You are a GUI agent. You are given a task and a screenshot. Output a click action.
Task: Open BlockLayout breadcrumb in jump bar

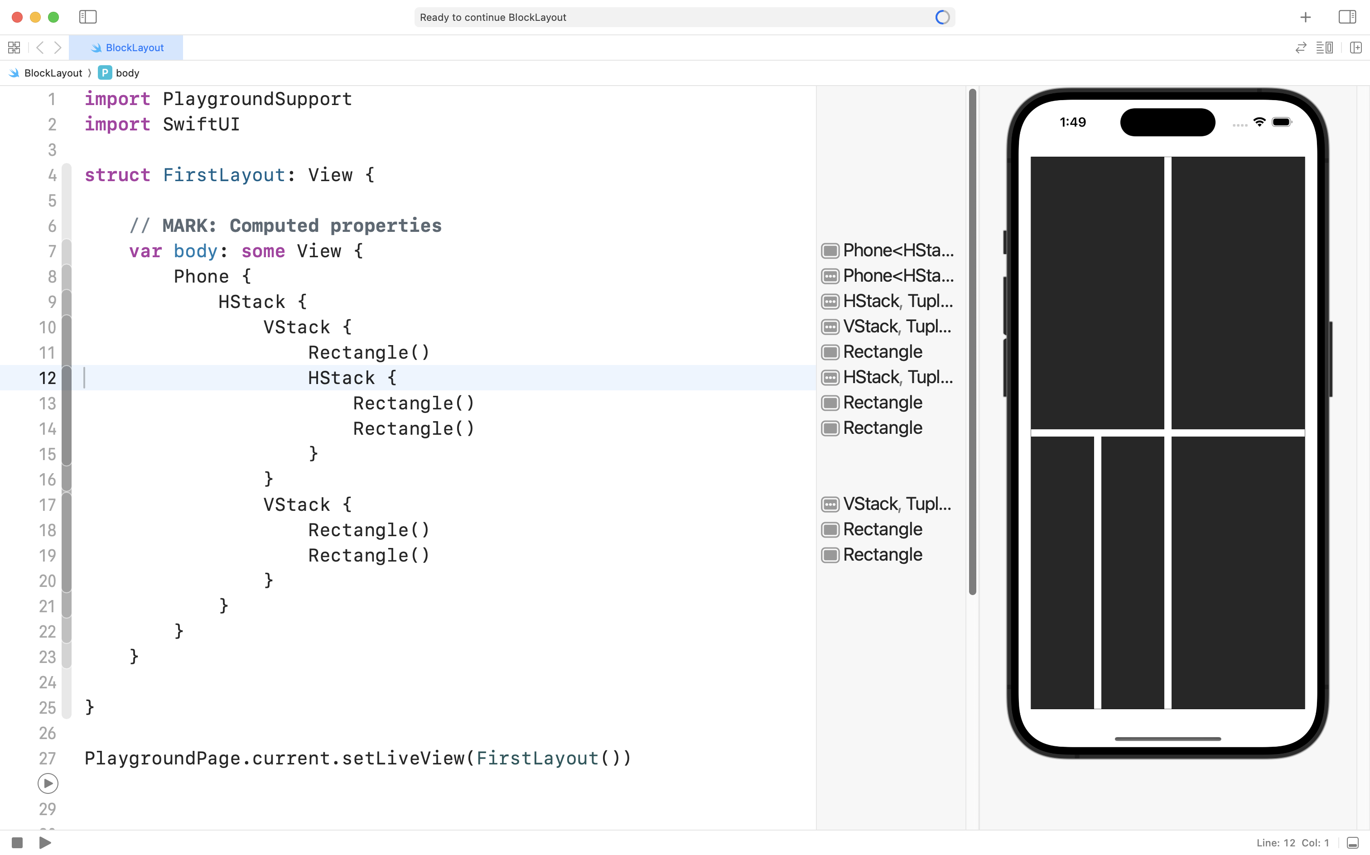click(53, 73)
